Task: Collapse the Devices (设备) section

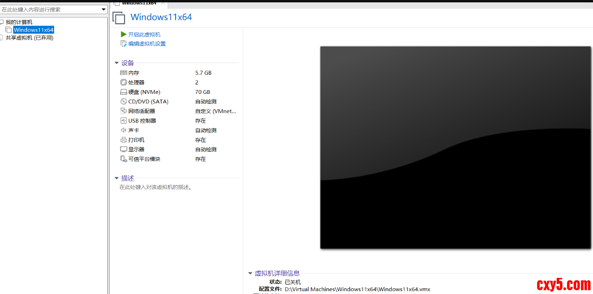Action: [x=117, y=63]
